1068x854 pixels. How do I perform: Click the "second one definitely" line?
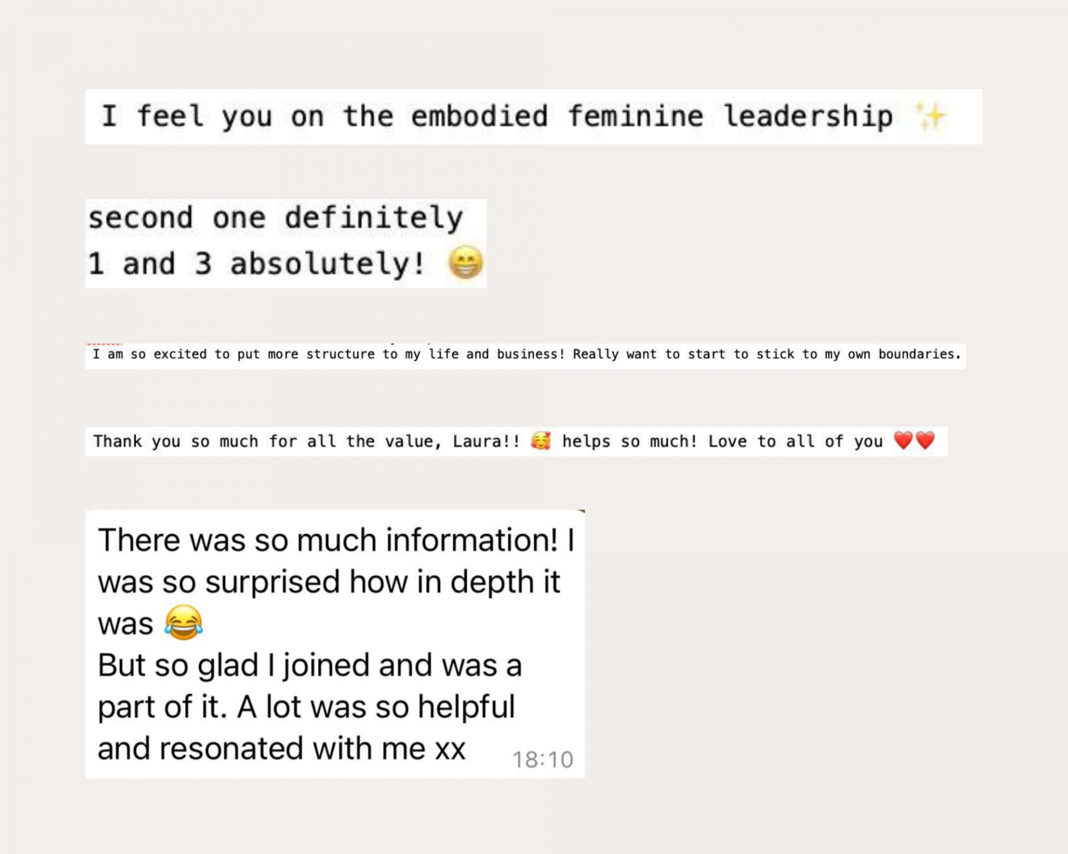(x=275, y=217)
